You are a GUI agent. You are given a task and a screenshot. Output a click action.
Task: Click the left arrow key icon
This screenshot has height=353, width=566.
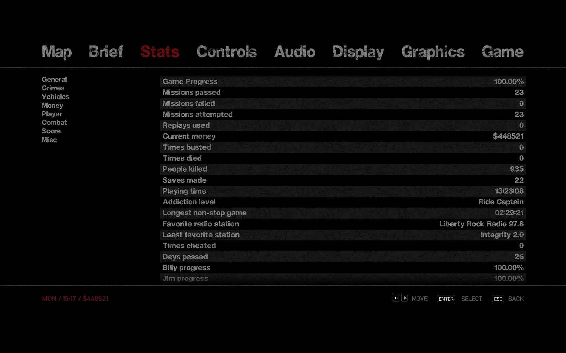[396, 298]
